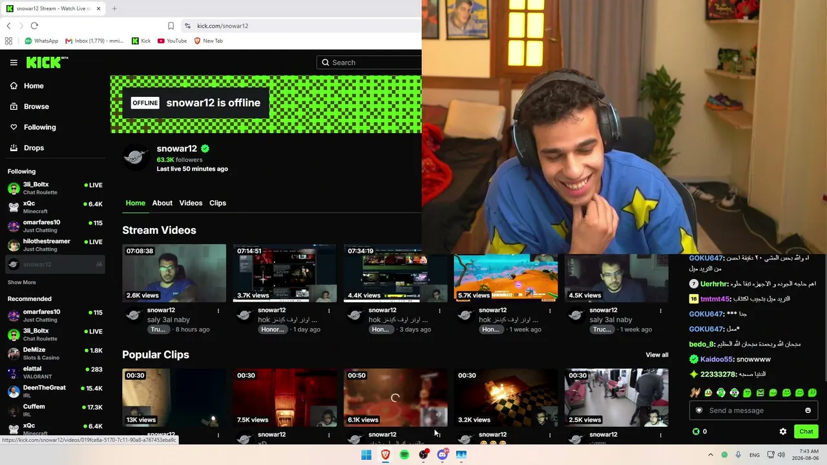Open the Gmail Inbox bookmark
This screenshot has height=465, width=827.
94,41
